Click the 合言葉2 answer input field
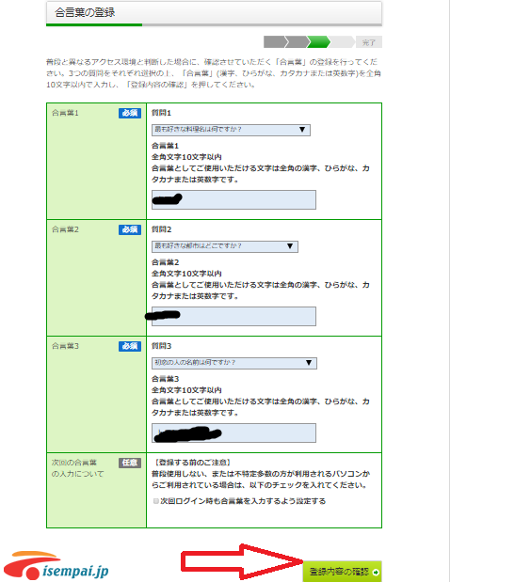The image size is (515, 582). (233, 316)
